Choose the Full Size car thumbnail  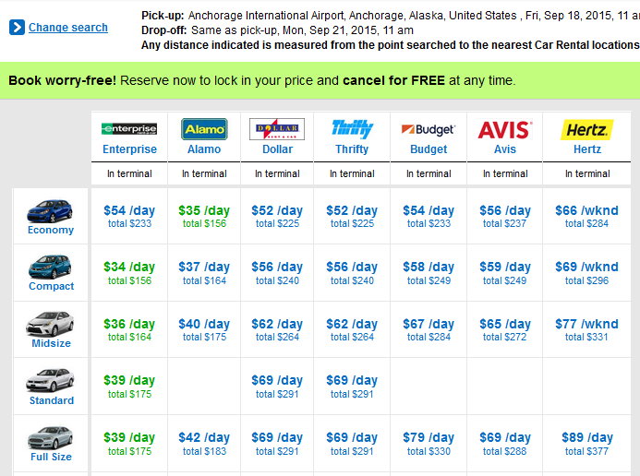click(50, 437)
